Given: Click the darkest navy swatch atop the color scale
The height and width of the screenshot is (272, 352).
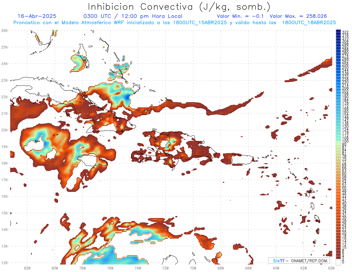Looking at the screenshot, I should click(x=339, y=31).
